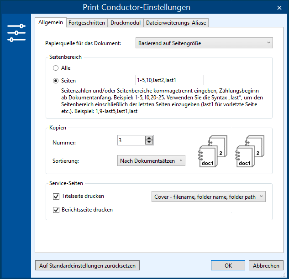Click the Nummer label
This screenshot has height=279, width=289.
[x=64, y=143]
